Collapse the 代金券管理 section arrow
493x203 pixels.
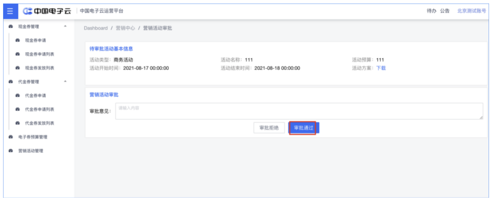click(65, 82)
